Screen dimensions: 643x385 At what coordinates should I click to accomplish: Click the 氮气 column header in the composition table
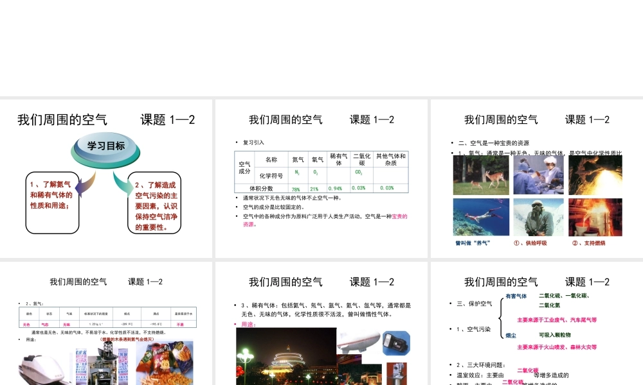[x=298, y=160]
